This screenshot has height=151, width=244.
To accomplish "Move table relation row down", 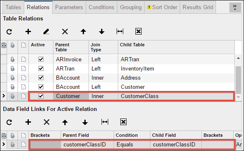I will (102, 32).
